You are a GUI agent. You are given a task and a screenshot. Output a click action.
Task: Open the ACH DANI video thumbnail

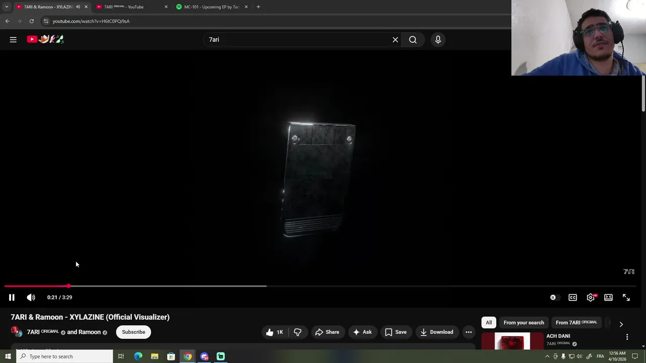click(512, 341)
